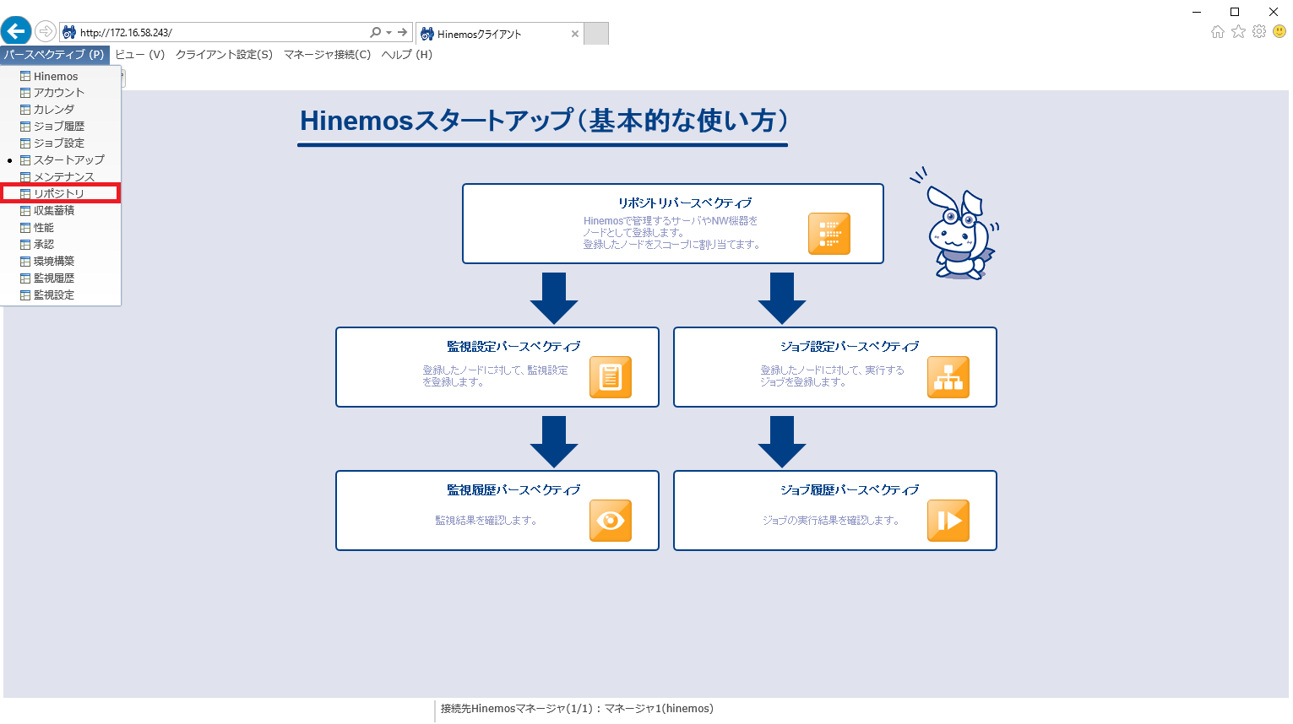Select メンテナンス in the perspective menu
Image resolution: width=1293 pixels, height=724 pixels.
61,176
